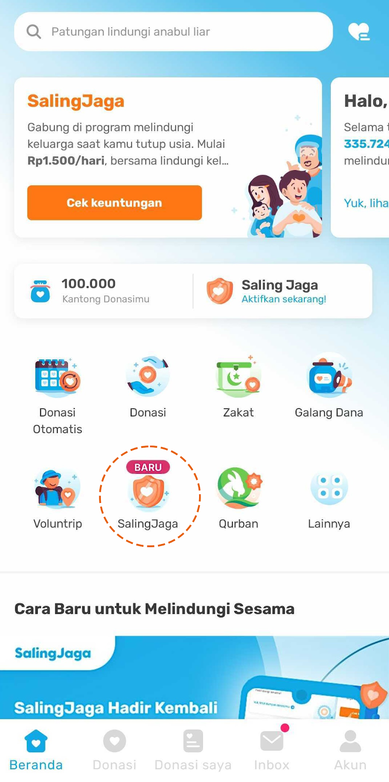Open the Inbox tab with notification dot
Screen dimensions: 389x782
click(272, 750)
